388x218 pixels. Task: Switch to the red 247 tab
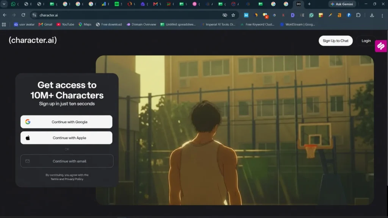[x=169, y=4]
